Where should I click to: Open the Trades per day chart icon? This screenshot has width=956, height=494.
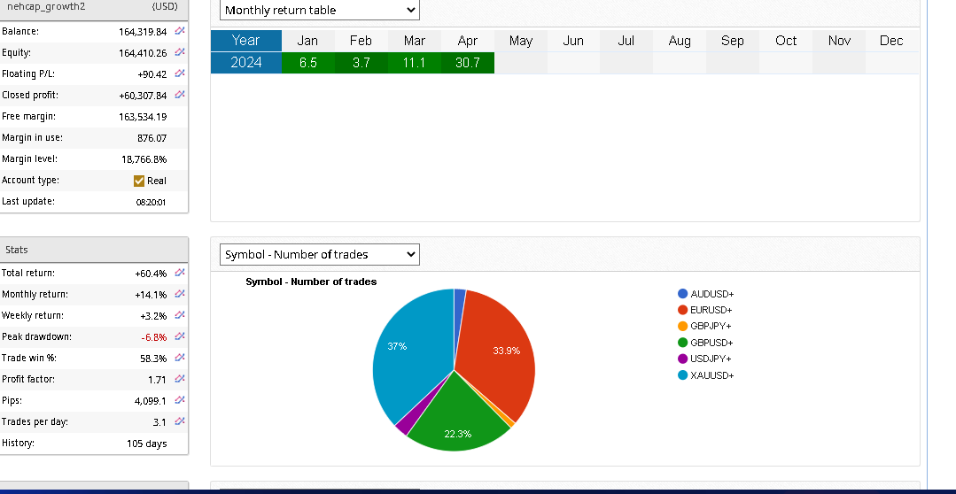(x=180, y=421)
